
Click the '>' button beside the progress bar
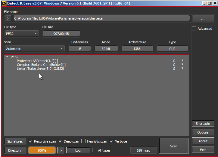point(61,150)
